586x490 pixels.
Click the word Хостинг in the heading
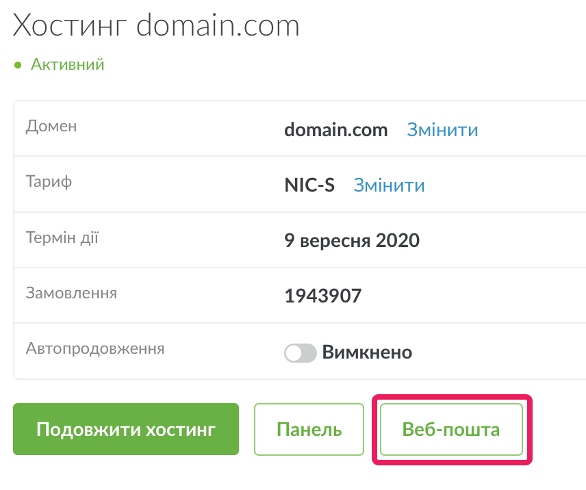(70, 26)
